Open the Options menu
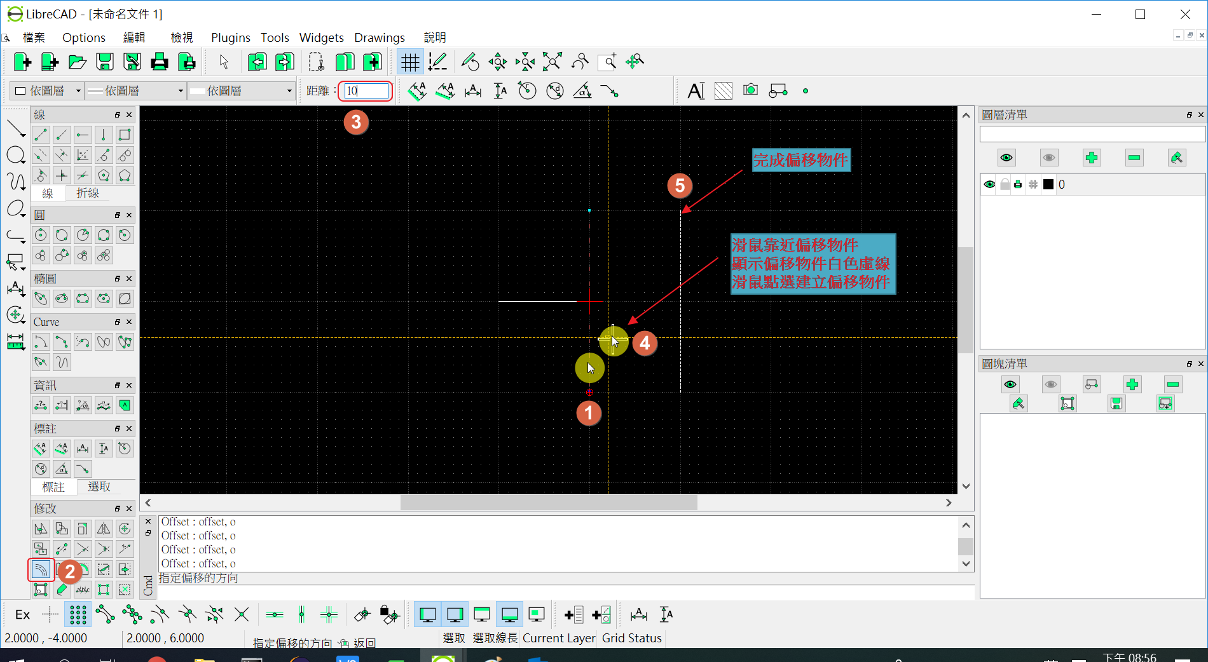 (84, 37)
